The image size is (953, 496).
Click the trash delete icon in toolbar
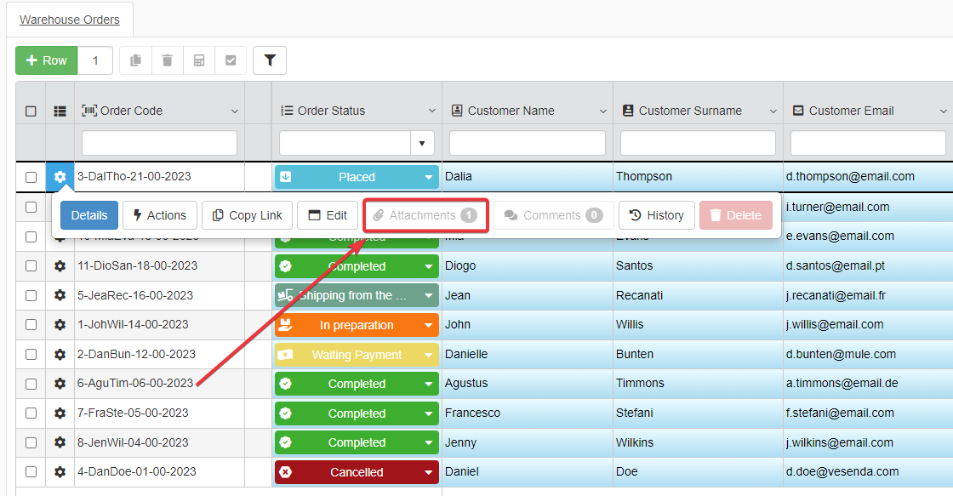(x=167, y=60)
